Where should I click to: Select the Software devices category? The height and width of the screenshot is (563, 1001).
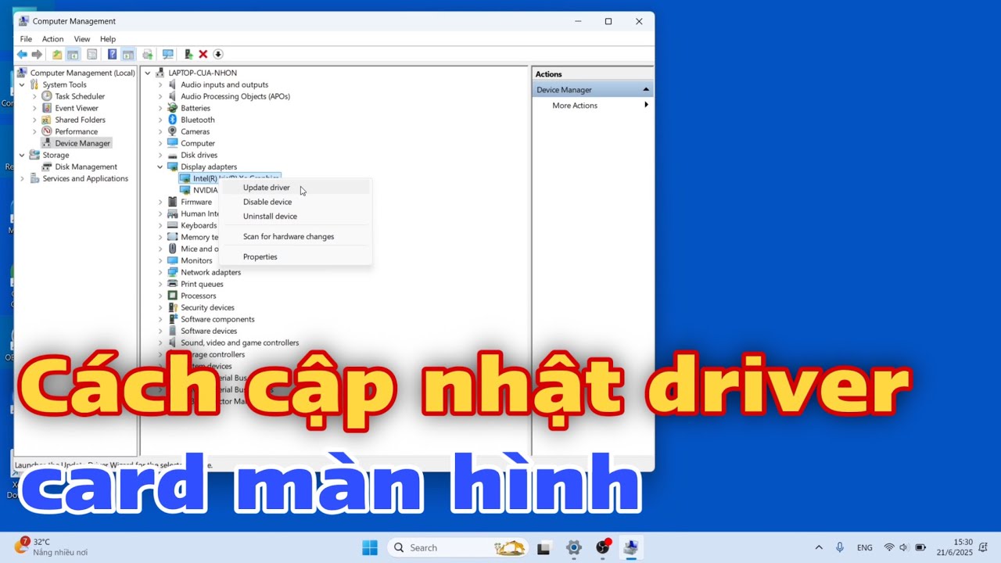click(209, 331)
